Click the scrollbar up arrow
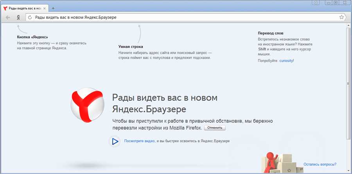The width and height of the screenshot is (352, 174). click(348, 26)
